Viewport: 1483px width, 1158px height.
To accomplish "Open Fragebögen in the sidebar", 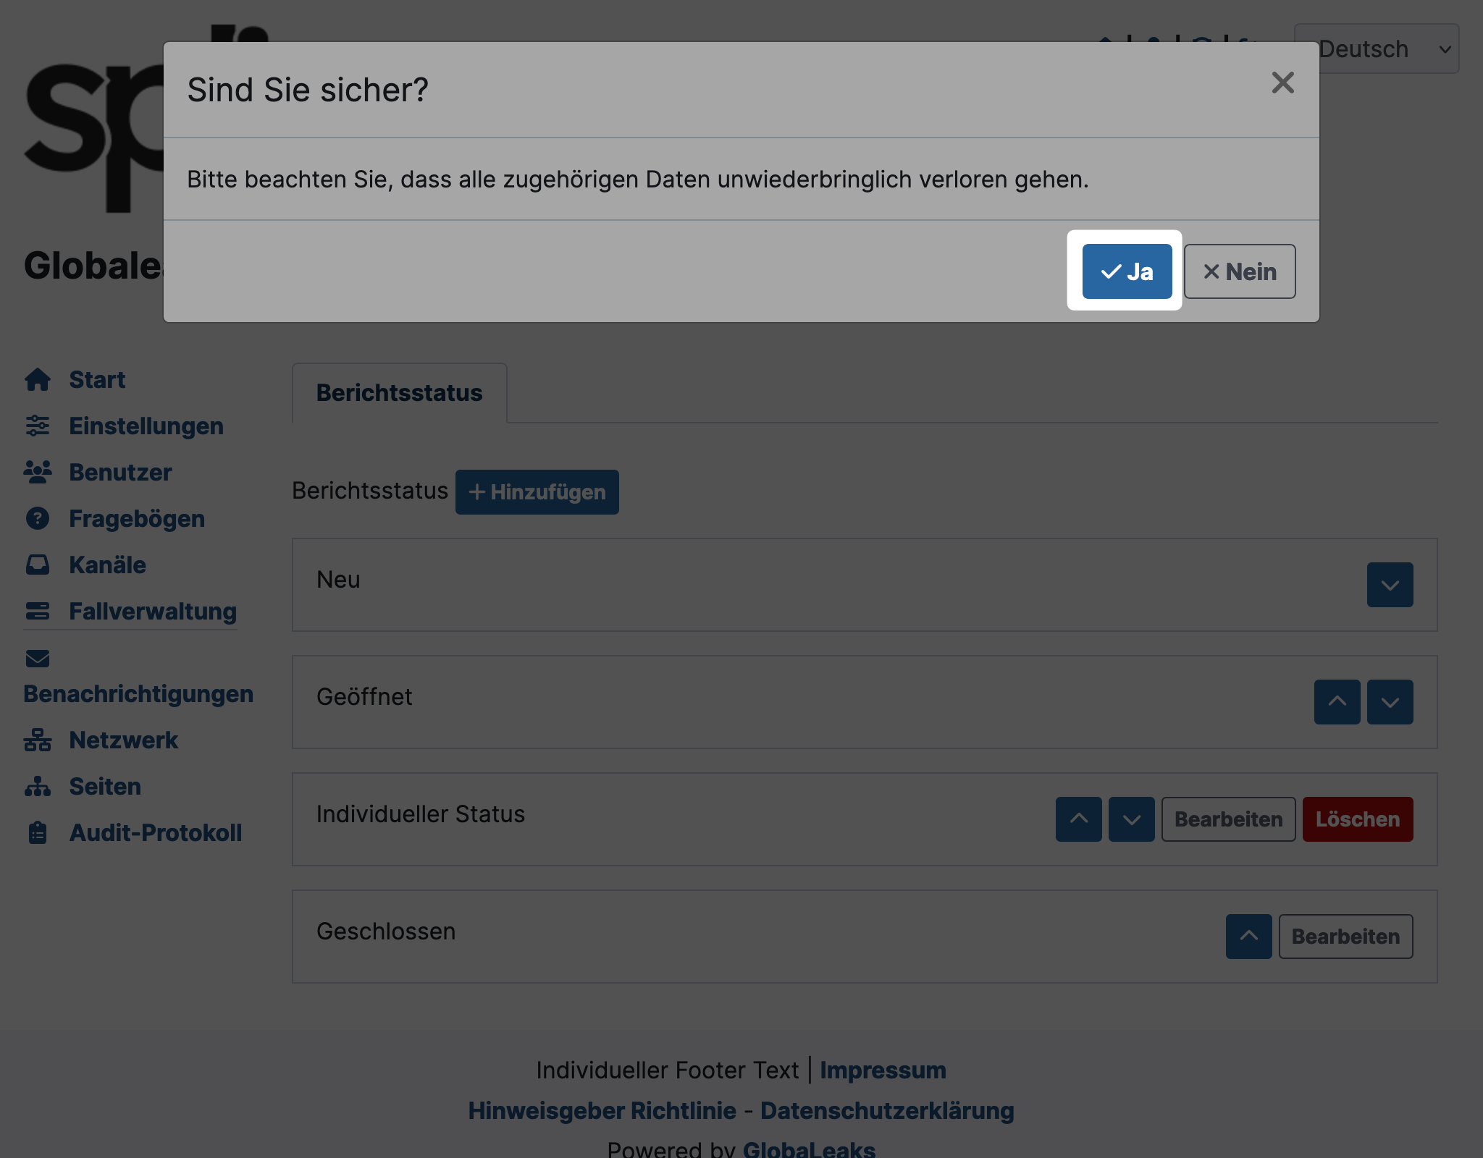I will 137,518.
